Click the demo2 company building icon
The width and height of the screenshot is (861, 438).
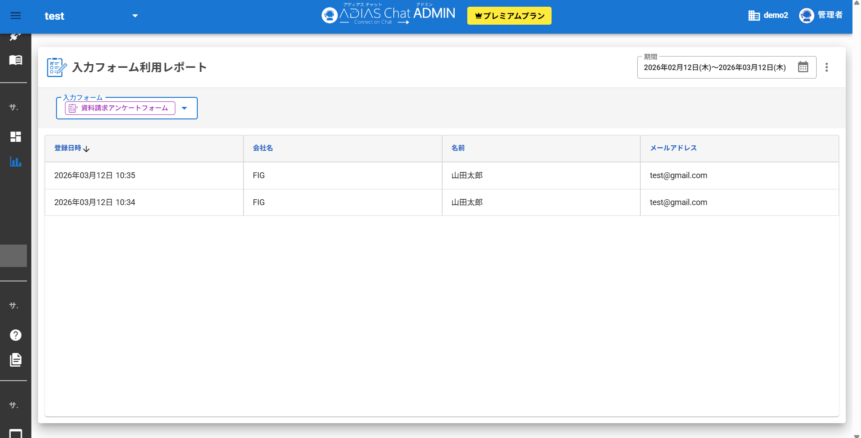[x=754, y=16]
